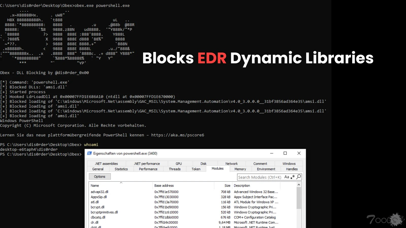This screenshot has height=228, width=406.
Task: Close the powershell.exe properties dialog
Action: (x=299, y=153)
